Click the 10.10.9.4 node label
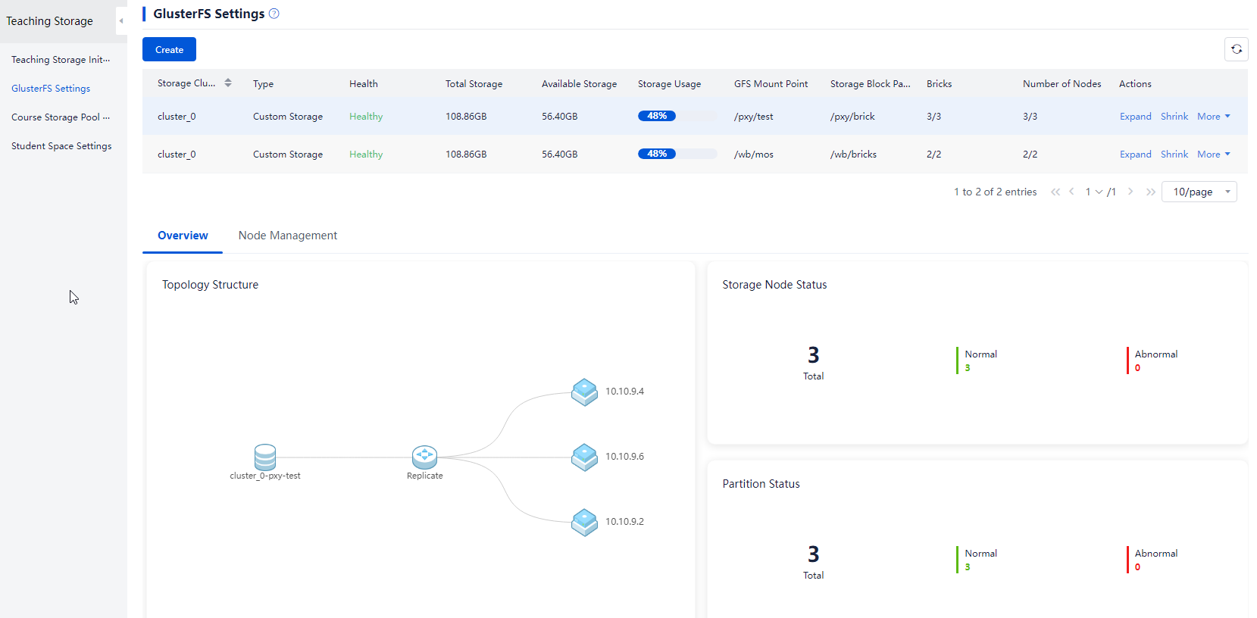1257x618 pixels. (624, 392)
